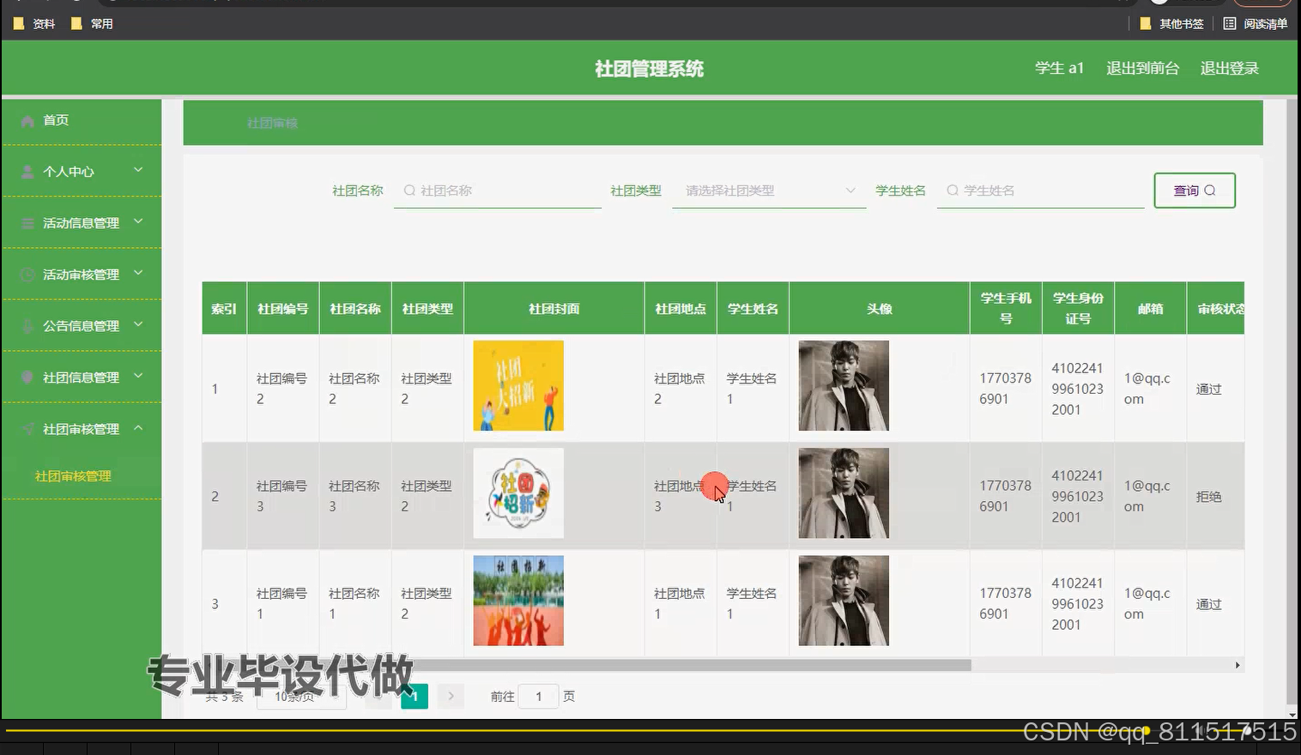Click the icon beside 公告信息管理
This screenshot has height=755, width=1301.
click(27, 326)
